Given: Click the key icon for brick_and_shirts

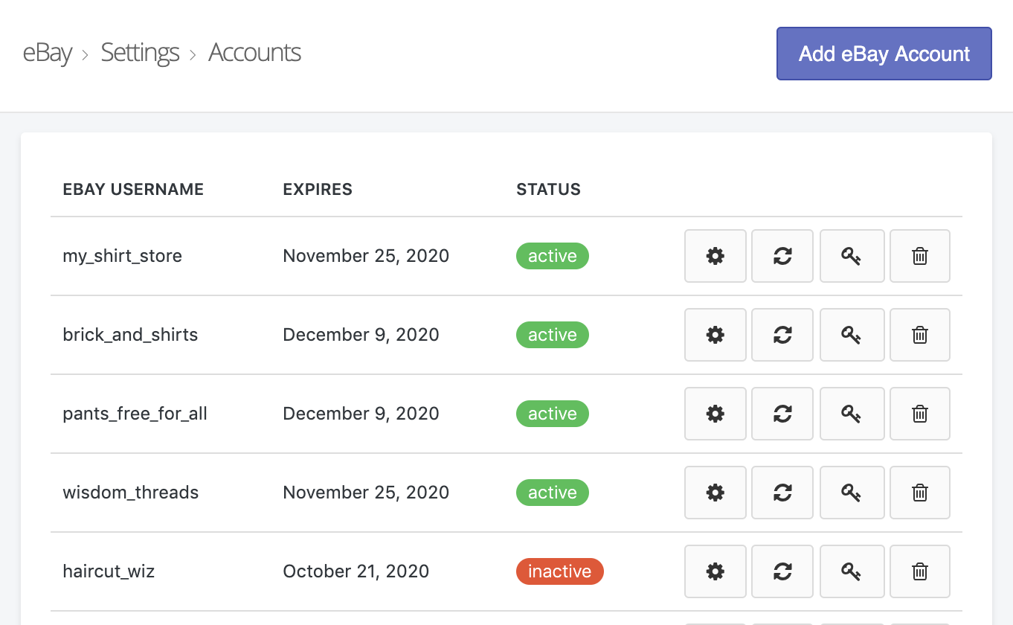Looking at the screenshot, I should click(852, 334).
